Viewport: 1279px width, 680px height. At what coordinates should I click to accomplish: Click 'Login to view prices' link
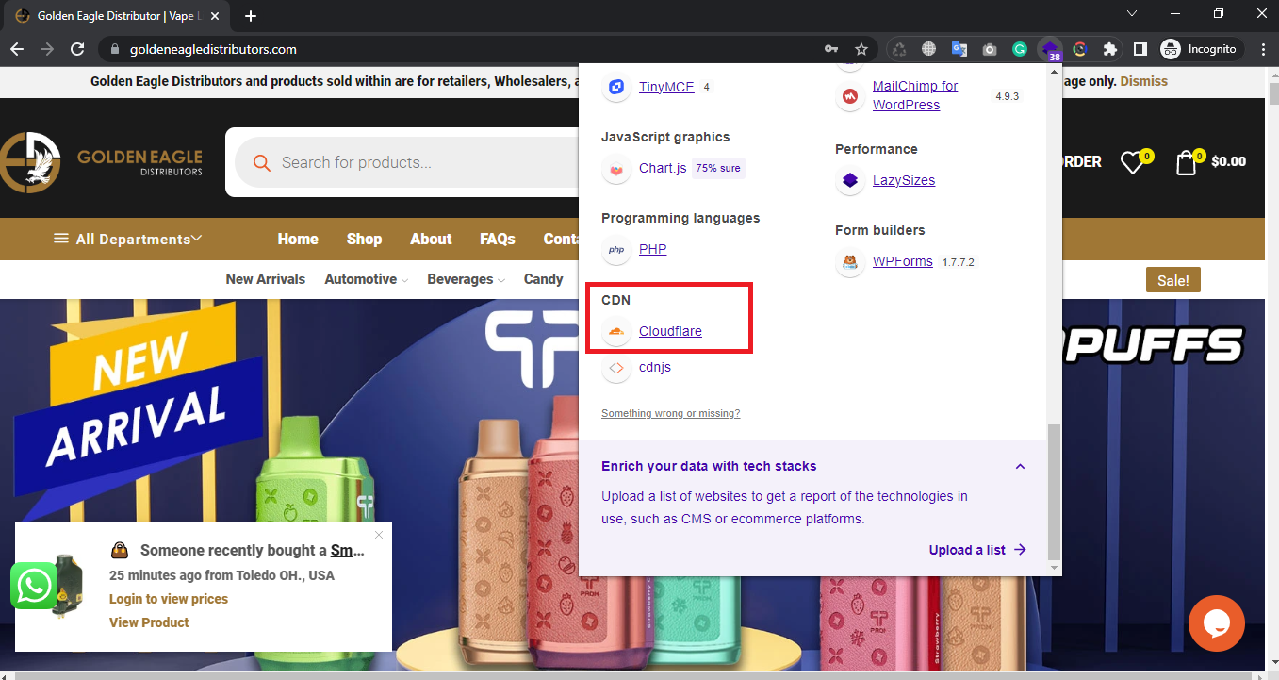click(x=169, y=599)
